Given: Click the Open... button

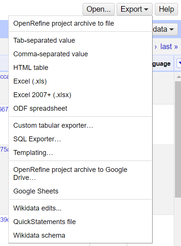Looking at the screenshot, I should click(x=98, y=9).
